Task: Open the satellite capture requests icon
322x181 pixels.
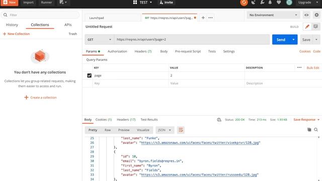Action: pyautogui.click(x=254, y=3)
